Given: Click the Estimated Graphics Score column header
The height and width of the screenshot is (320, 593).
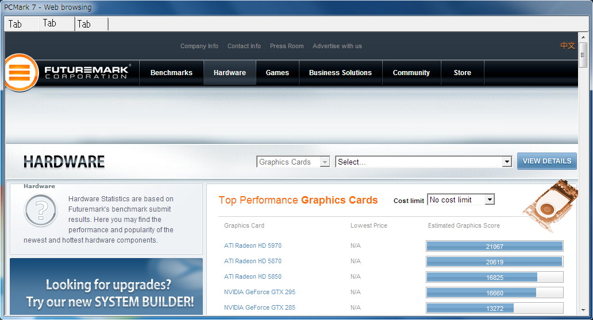Looking at the screenshot, I should click(464, 225).
